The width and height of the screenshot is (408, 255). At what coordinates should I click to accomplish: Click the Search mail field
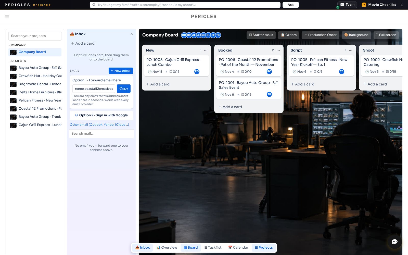pos(101,134)
